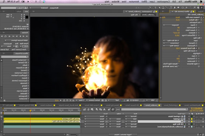
Task: Expand the Color Correction effects category
Action: pyautogui.click(x=28, y=73)
